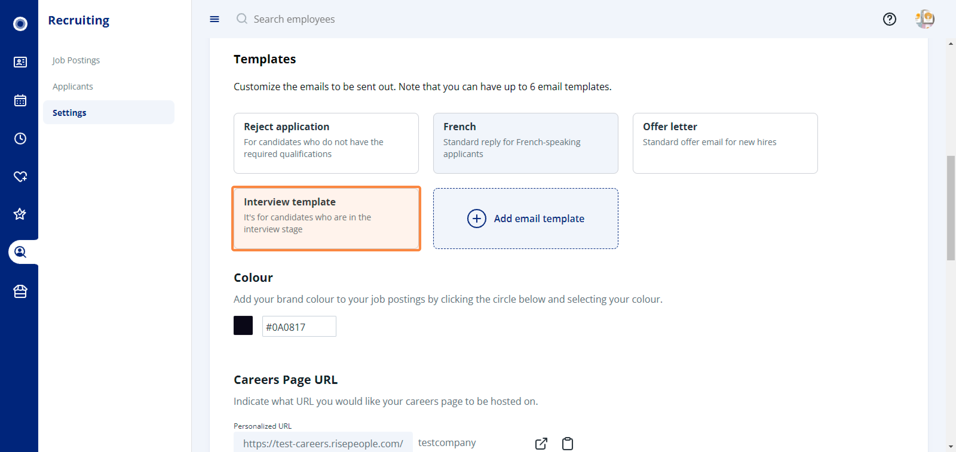The height and width of the screenshot is (452, 956).
Task: Open the heart benefits icon in sidebar
Action: (x=20, y=176)
